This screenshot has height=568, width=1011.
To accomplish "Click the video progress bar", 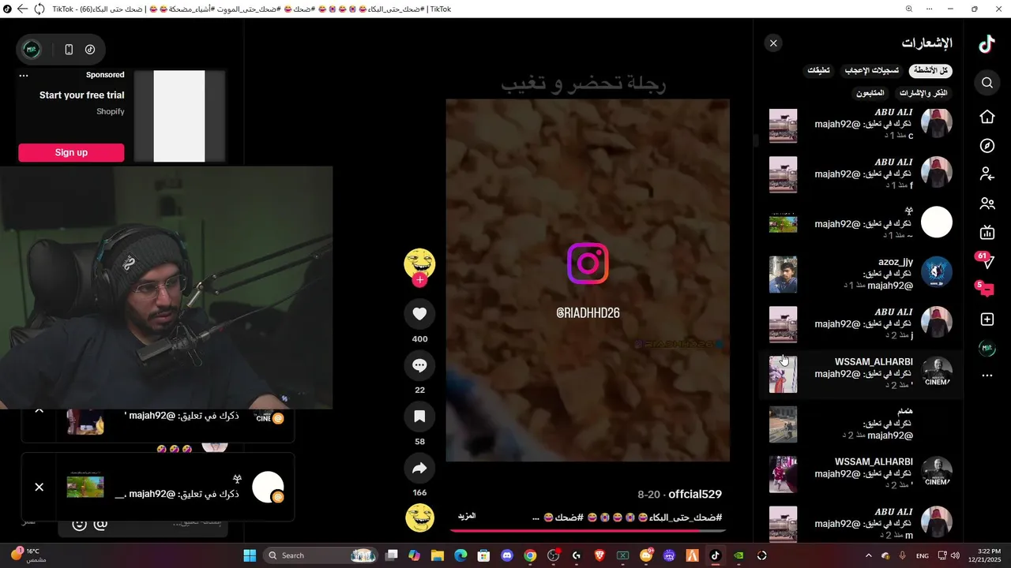I will click(587, 530).
